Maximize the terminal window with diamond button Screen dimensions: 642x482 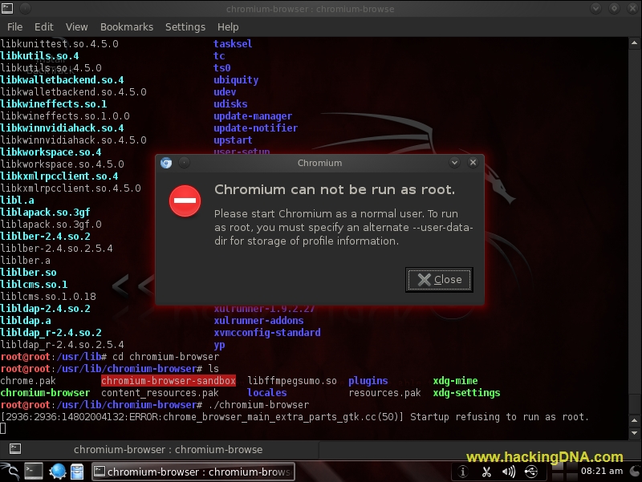[x=614, y=8]
